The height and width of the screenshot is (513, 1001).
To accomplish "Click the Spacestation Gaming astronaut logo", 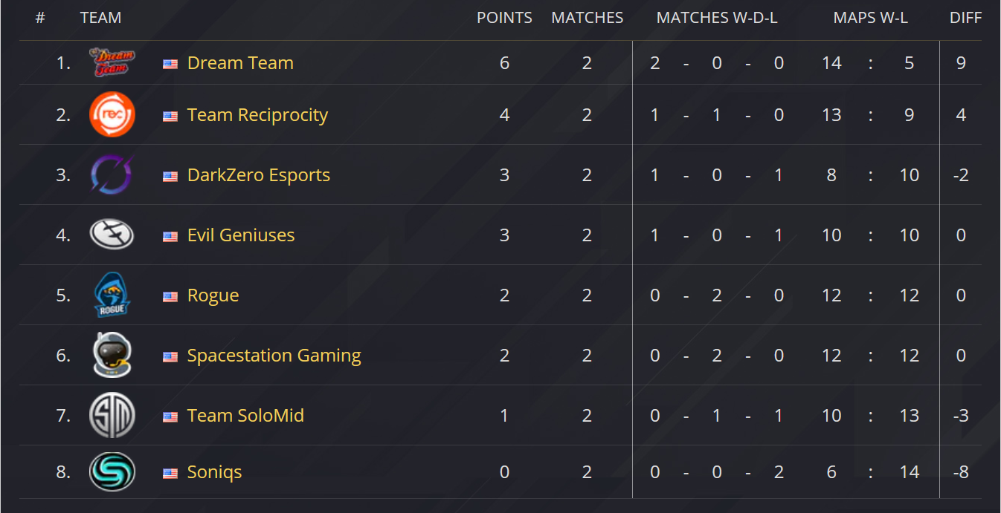I will (112, 355).
